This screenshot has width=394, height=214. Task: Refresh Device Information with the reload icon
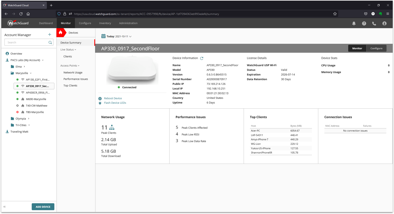pyautogui.click(x=202, y=58)
